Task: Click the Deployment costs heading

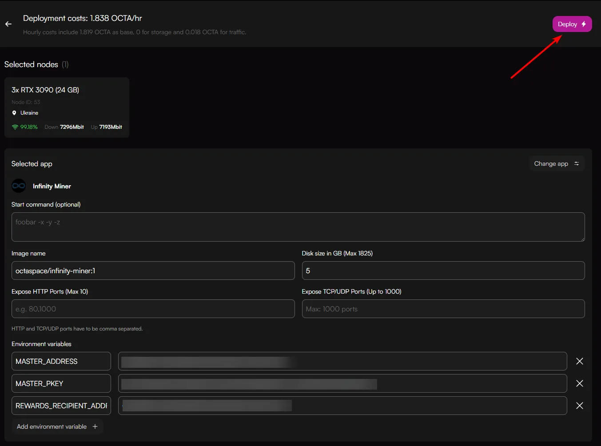Action: [83, 18]
